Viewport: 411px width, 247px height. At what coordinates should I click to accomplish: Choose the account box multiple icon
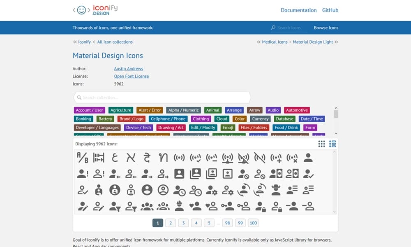tap(196, 174)
